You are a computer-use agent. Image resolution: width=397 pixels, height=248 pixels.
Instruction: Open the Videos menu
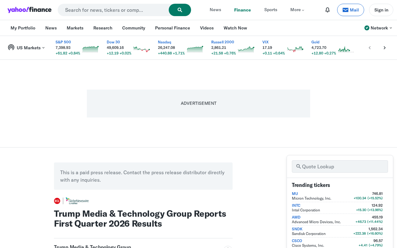pos(207,28)
